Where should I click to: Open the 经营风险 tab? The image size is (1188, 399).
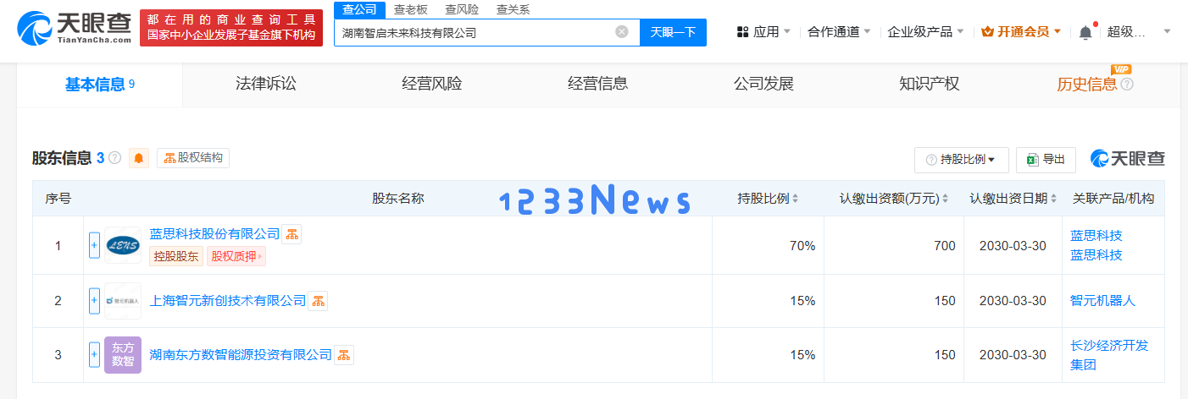[x=431, y=85]
